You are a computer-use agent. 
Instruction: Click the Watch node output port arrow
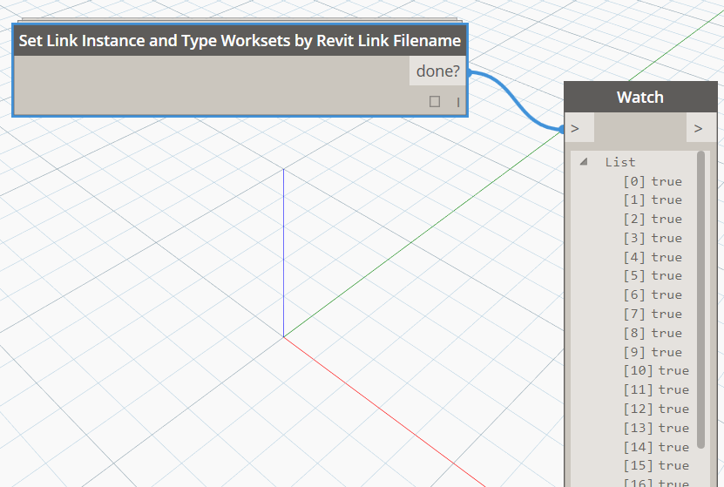tap(698, 128)
